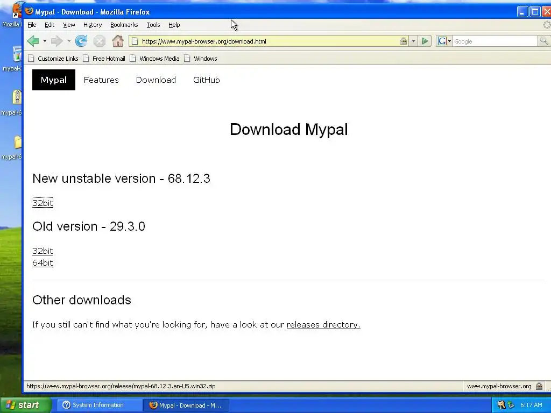Click the Windows start button
The image size is (551, 413).
point(25,405)
